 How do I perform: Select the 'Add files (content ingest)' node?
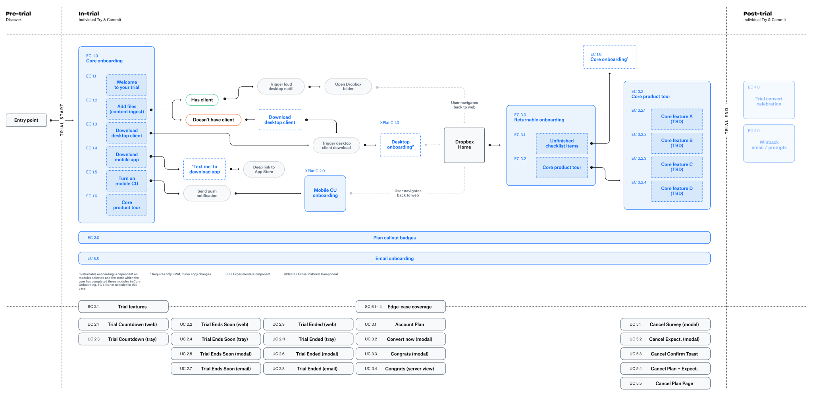(127, 109)
